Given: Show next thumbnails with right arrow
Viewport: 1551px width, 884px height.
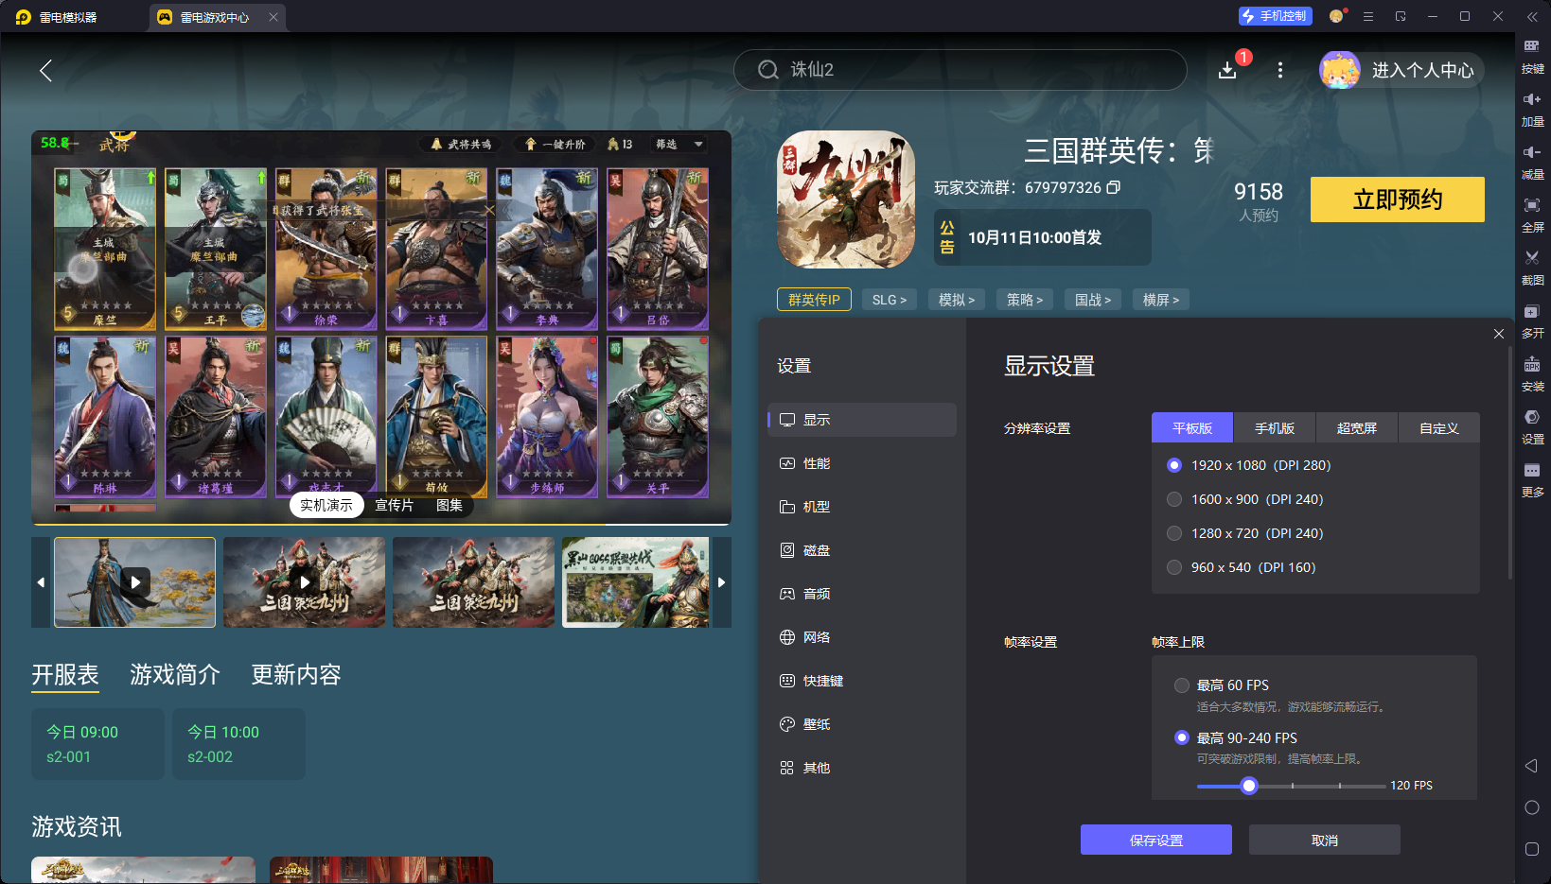Looking at the screenshot, I should tap(722, 582).
